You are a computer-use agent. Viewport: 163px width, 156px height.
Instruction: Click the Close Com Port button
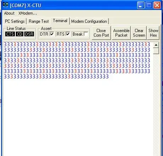coord(101,33)
